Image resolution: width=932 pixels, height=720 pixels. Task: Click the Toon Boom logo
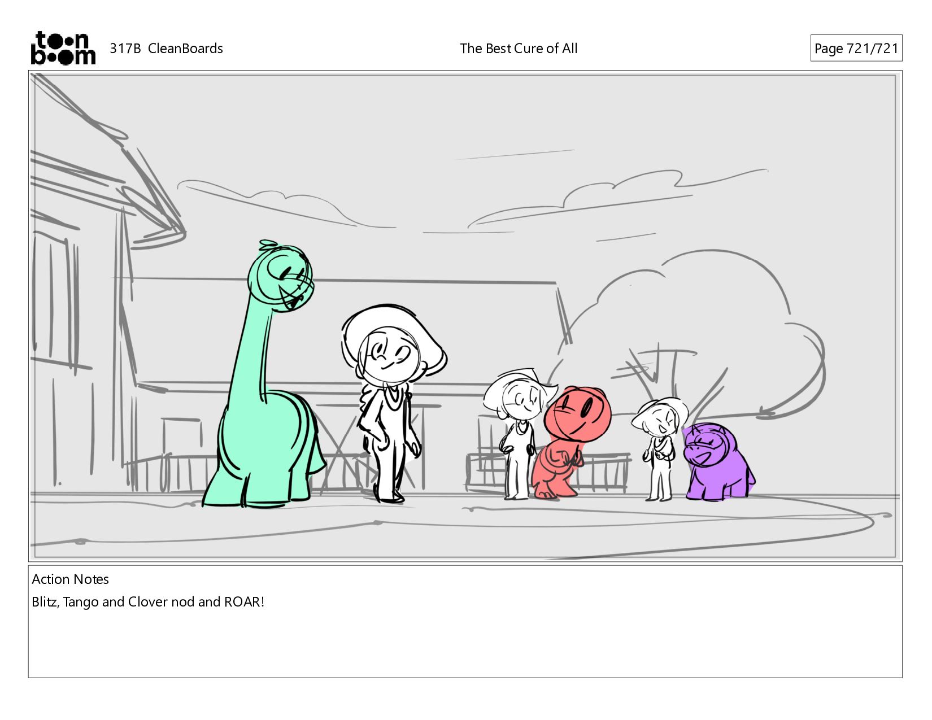point(63,48)
